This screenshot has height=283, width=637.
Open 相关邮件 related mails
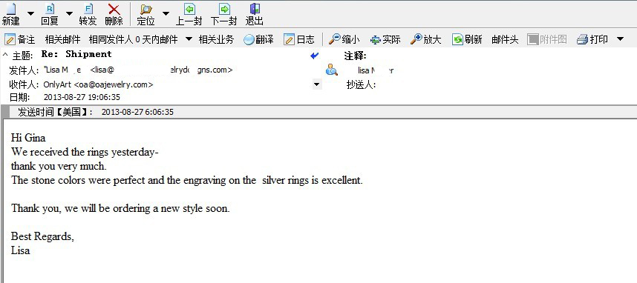(62, 39)
